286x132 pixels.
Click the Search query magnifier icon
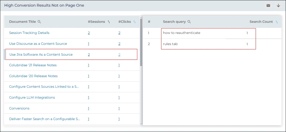[189, 22]
